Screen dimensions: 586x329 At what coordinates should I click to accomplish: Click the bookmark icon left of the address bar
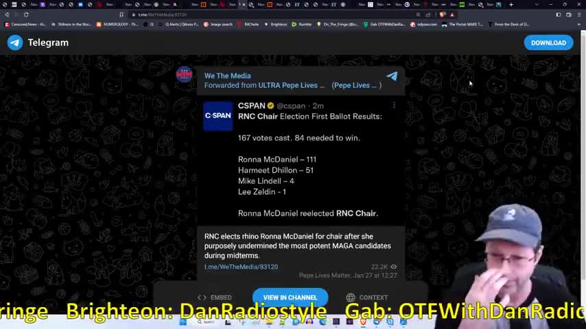pyautogui.click(x=121, y=14)
